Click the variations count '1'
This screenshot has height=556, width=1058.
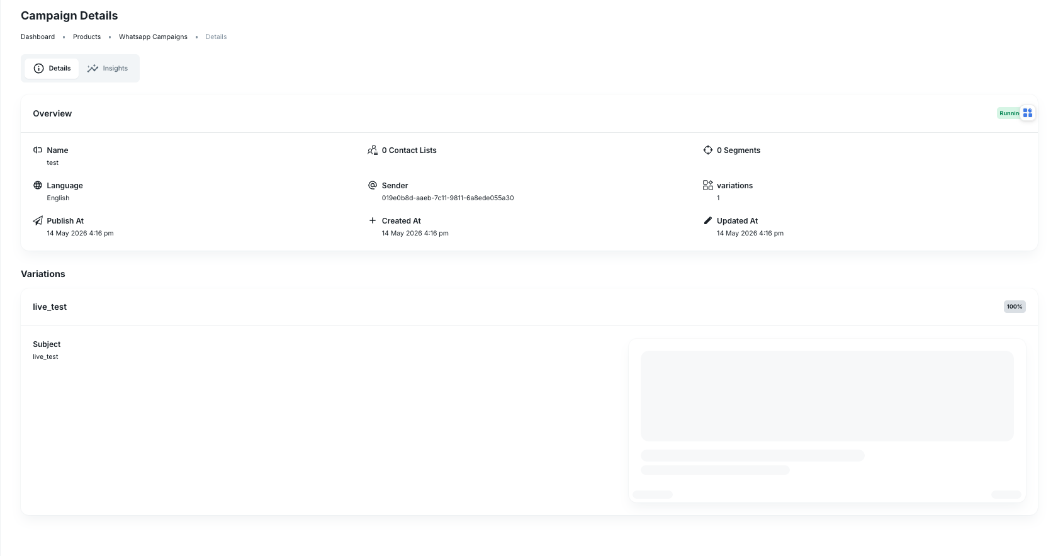point(718,198)
